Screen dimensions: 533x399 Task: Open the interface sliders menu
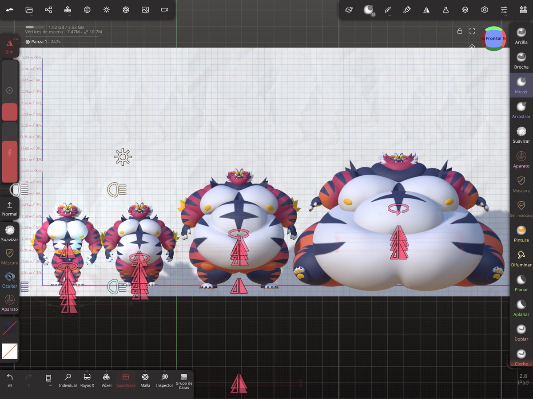pyautogui.click(x=504, y=10)
